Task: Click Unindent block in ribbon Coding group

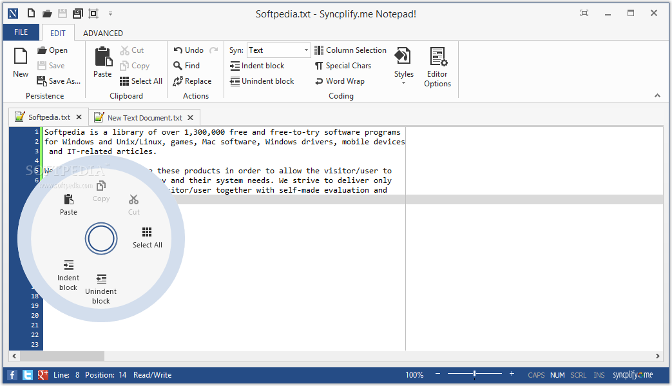Action: point(262,81)
